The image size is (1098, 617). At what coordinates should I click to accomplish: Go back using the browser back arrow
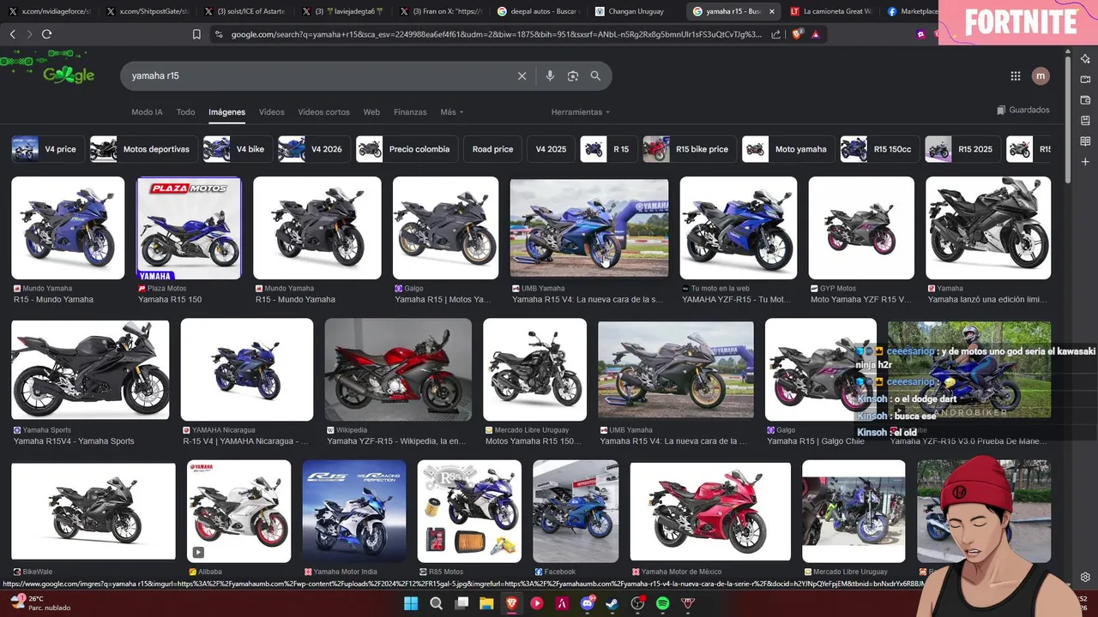coord(12,34)
